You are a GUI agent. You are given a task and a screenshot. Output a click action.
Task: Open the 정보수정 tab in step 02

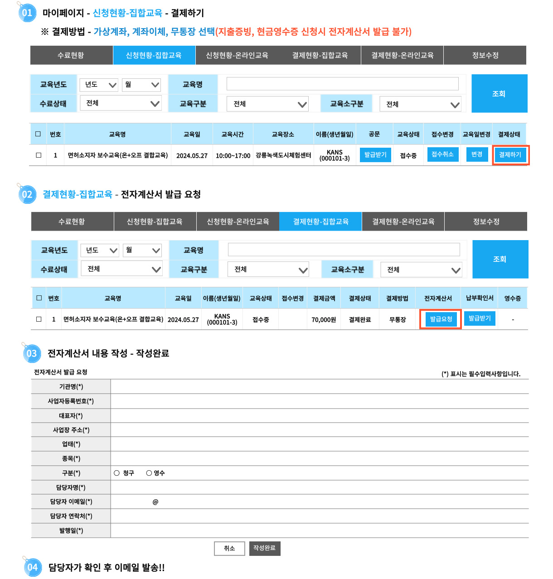point(486,222)
